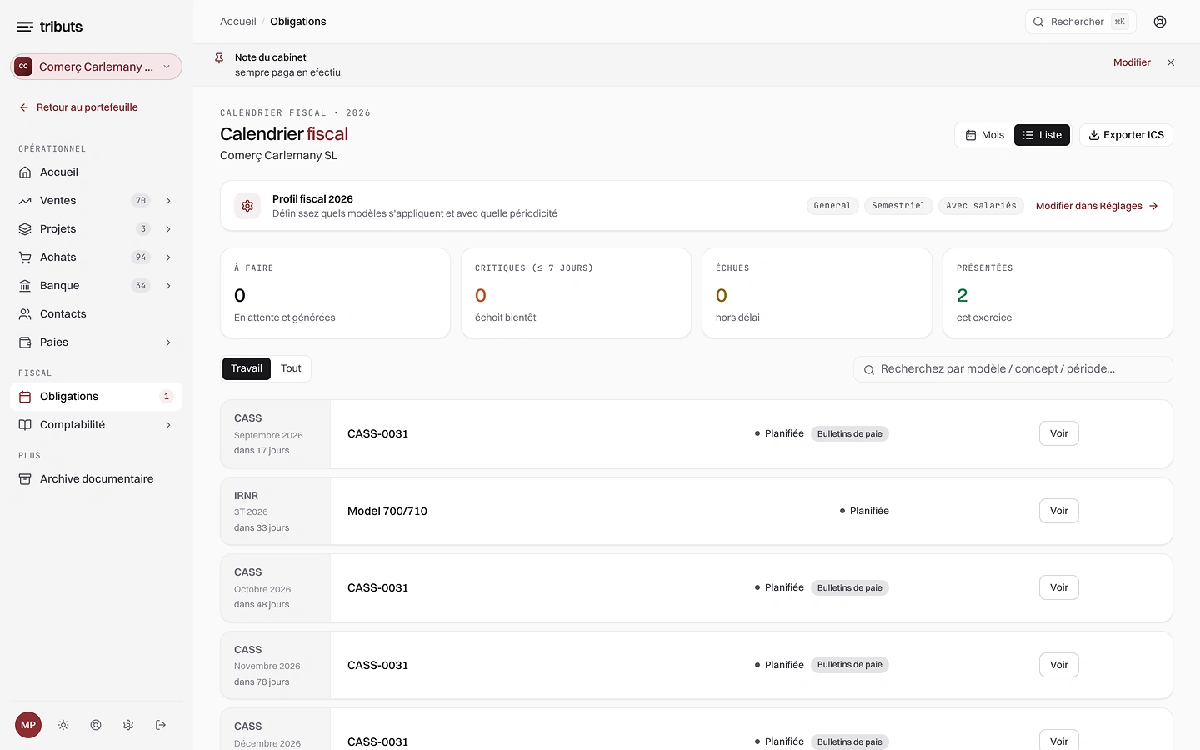Expand the Comptabilité sidebar section
This screenshot has height=750, width=1200.
(x=168, y=425)
